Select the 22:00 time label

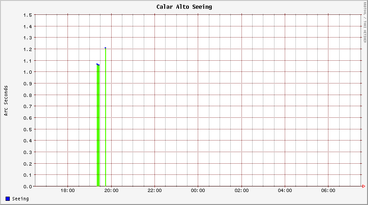154,191
